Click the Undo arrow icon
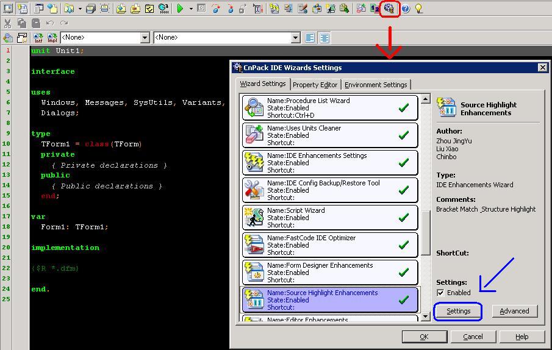This screenshot has height=350, width=552. tap(50, 23)
